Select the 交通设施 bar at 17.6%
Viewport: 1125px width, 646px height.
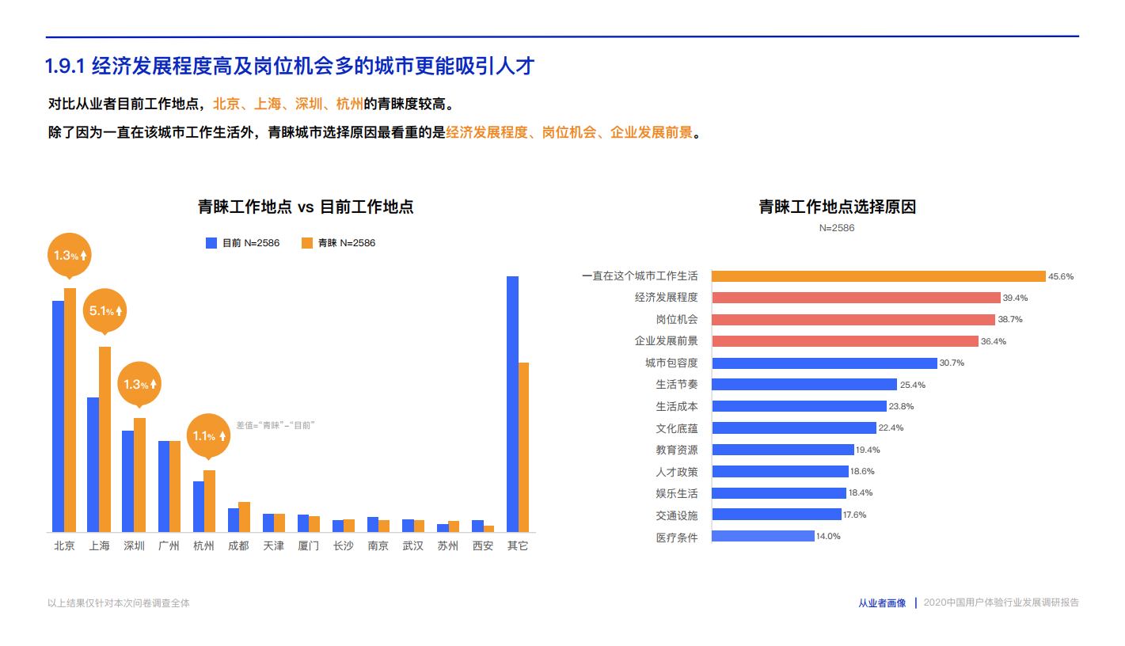pos(776,515)
